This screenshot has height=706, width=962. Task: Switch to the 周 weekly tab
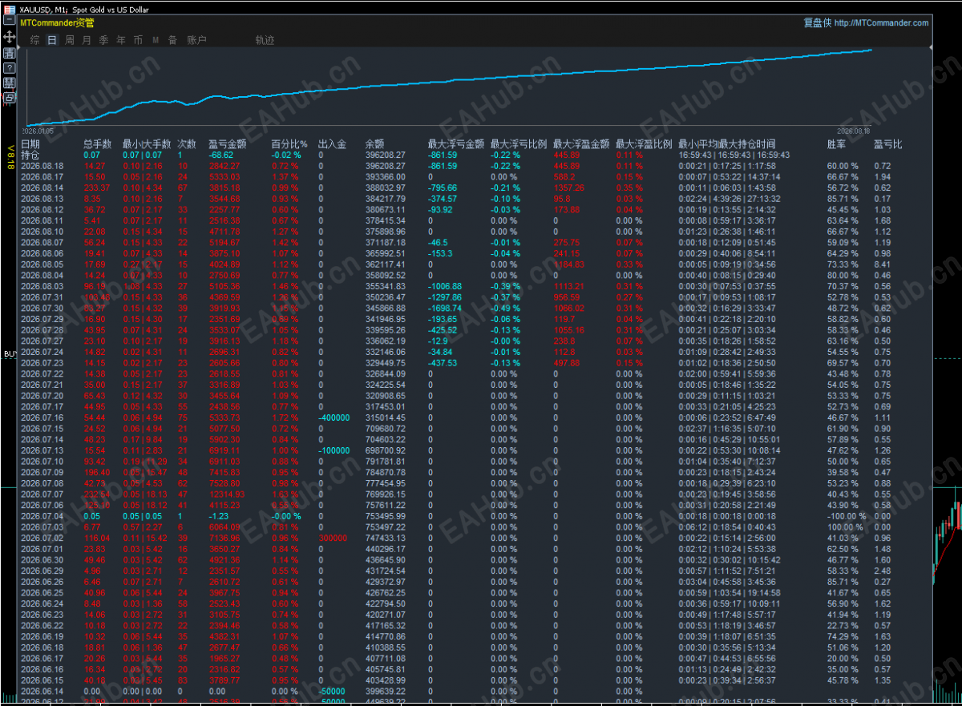point(70,40)
